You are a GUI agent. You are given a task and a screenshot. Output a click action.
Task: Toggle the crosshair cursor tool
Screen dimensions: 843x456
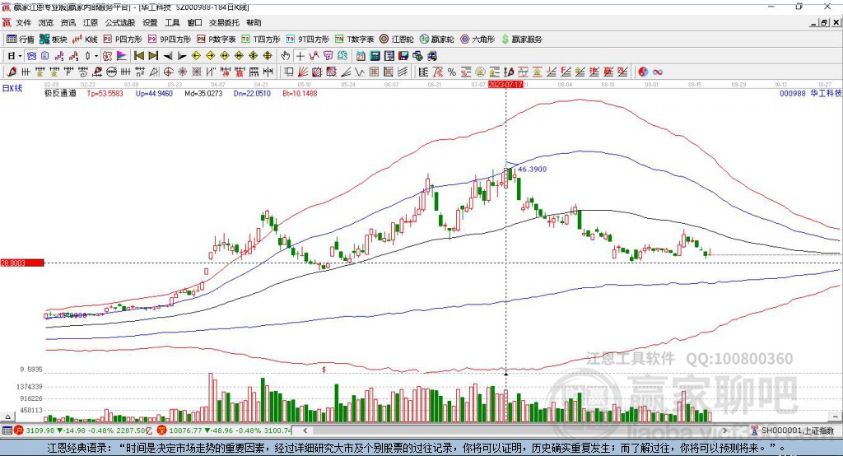tap(300, 56)
